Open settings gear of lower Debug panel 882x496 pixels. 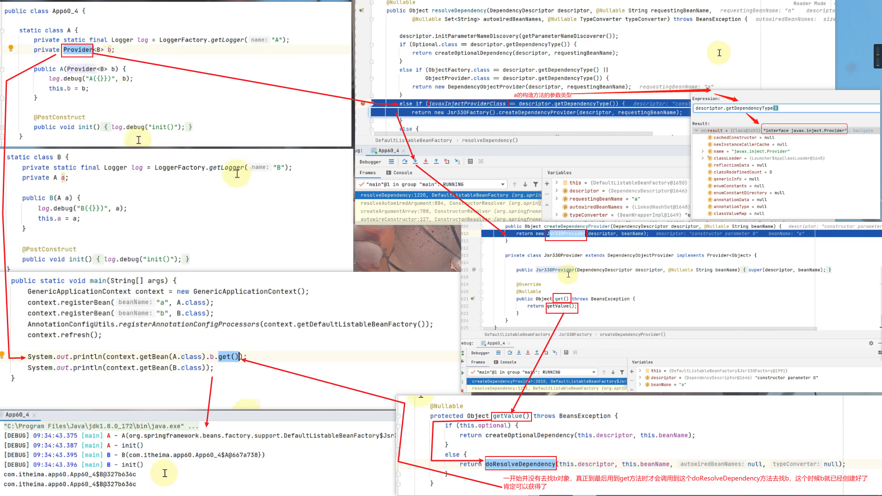coord(871,343)
